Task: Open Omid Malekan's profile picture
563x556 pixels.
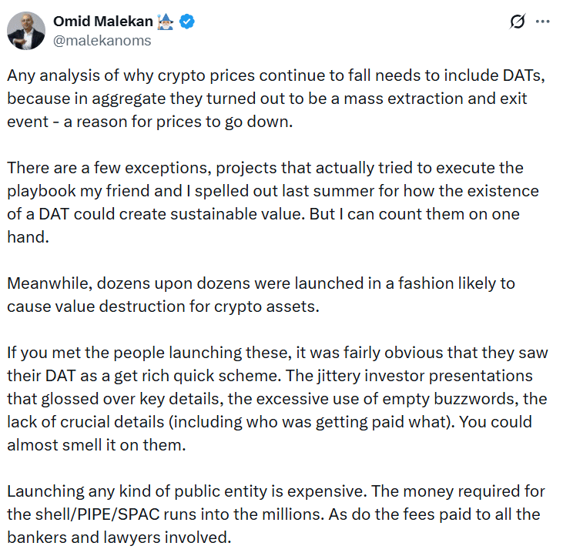Action: (x=26, y=31)
